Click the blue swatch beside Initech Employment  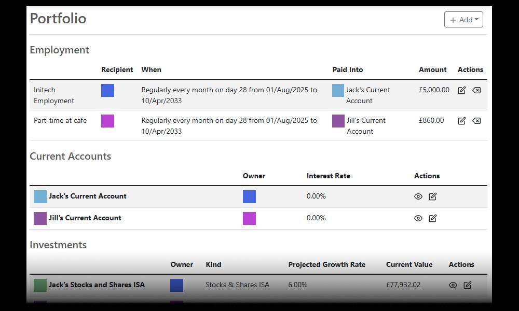click(x=107, y=90)
